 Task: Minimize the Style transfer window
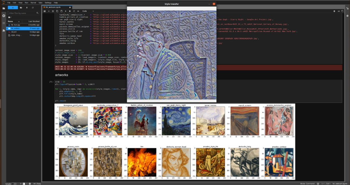click(x=209, y=4)
